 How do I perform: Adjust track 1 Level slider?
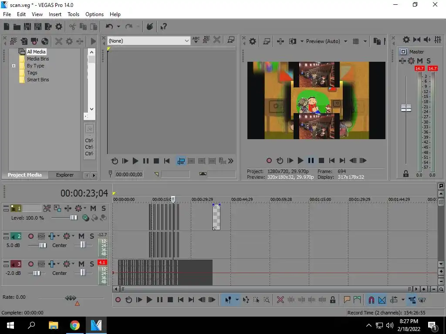(73, 218)
